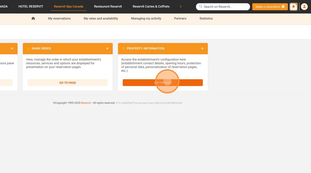This screenshot has height=173, width=311.
Task: Click the Make a reservation button
Action: [x=270, y=7]
